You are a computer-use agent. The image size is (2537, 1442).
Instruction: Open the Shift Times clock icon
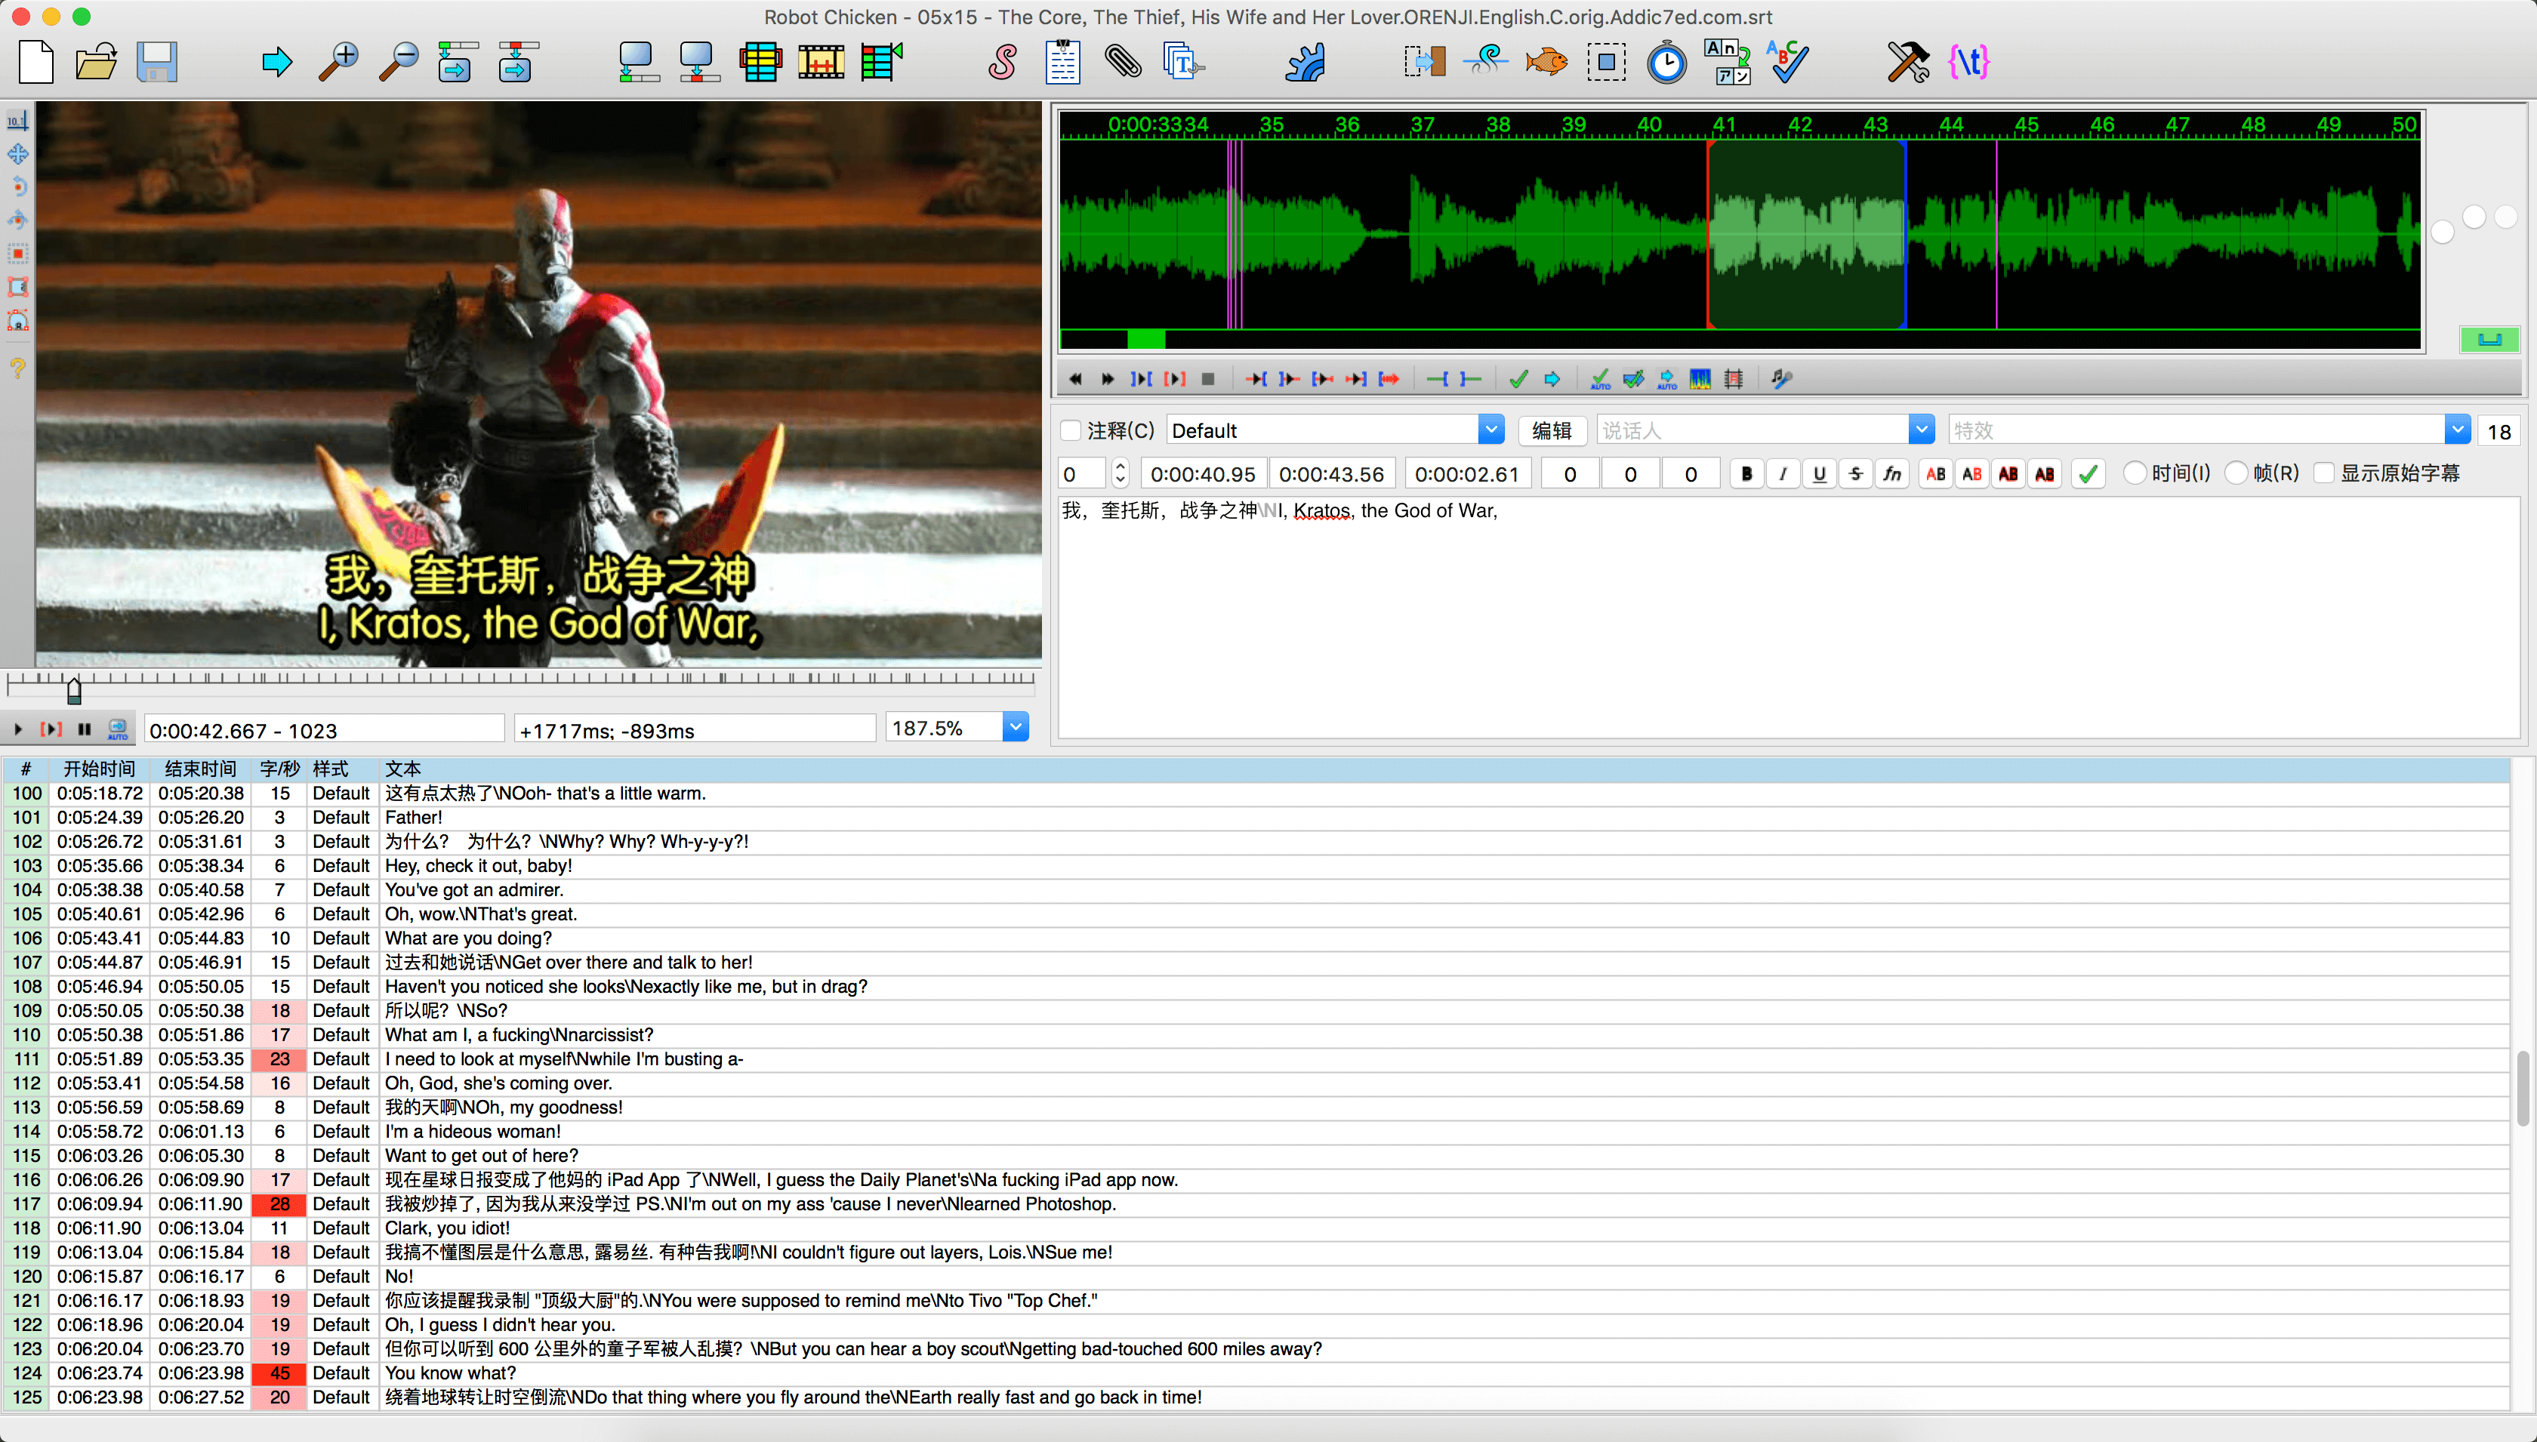pyautogui.click(x=1666, y=63)
